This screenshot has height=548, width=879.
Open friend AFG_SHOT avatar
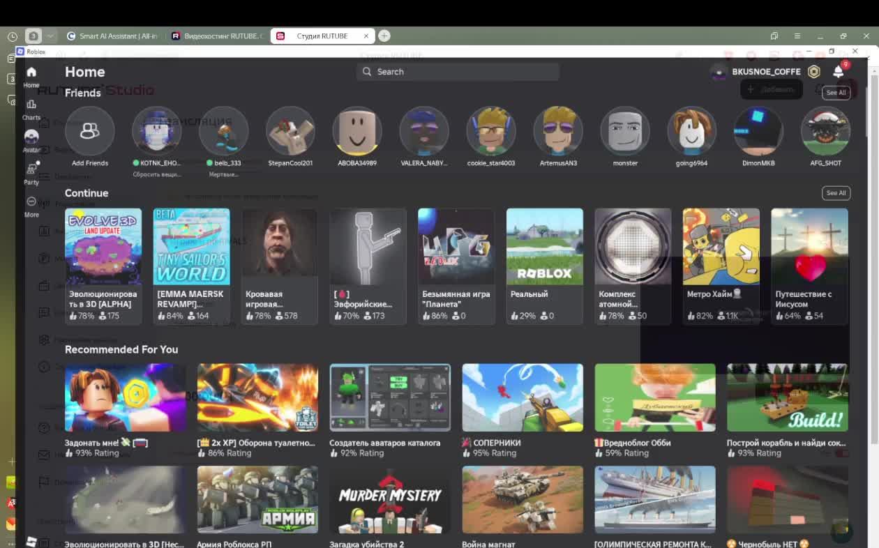(825, 131)
